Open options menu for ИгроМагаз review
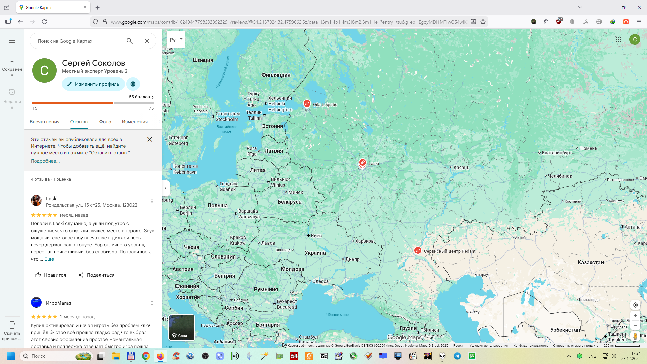The image size is (647, 364). 152,303
